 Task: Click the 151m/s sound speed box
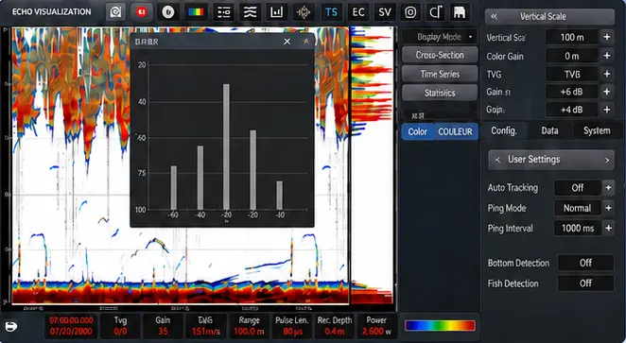[x=205, y=326]
